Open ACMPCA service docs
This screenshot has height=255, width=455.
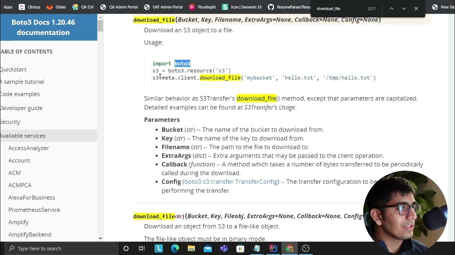coord(20,185)
